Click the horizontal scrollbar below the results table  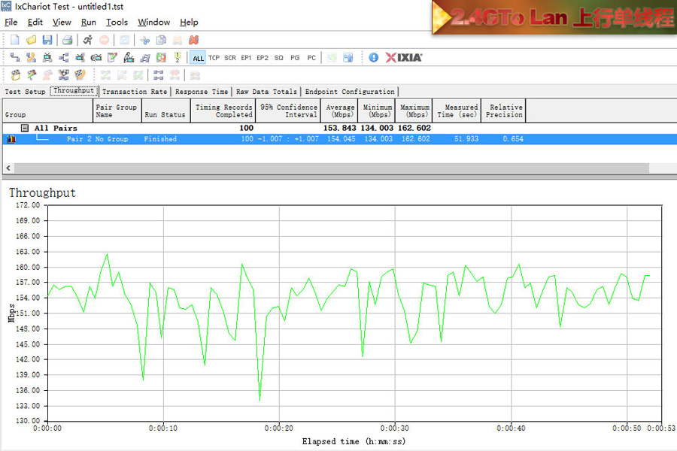point(327,168)
